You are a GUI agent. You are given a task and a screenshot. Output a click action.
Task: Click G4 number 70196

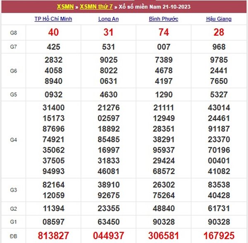[219, 150]
